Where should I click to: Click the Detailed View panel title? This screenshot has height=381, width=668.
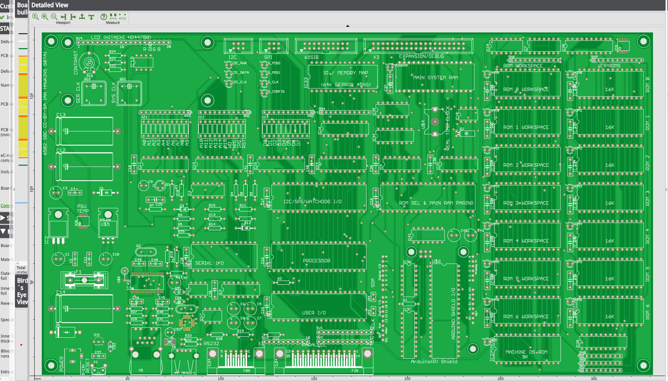click(50, 5)
